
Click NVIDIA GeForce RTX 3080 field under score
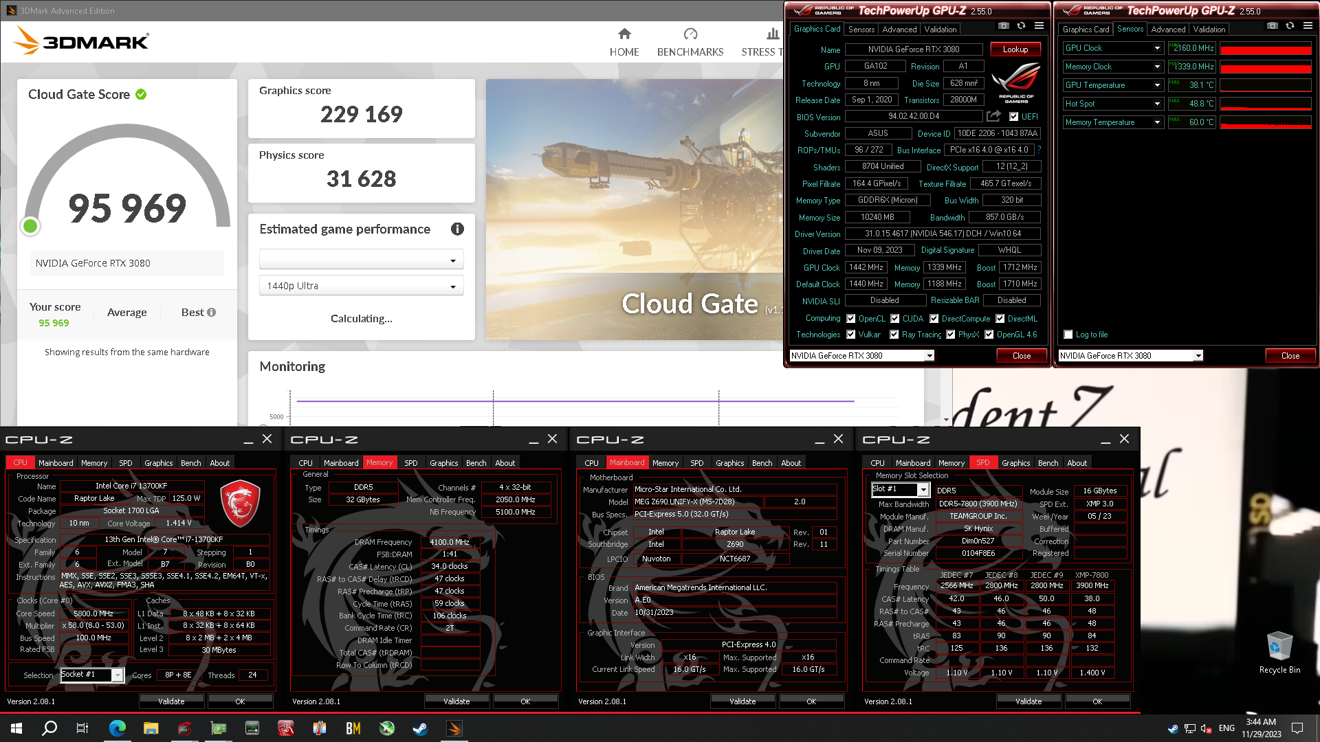pyautogui.click(x=126, y=263)
